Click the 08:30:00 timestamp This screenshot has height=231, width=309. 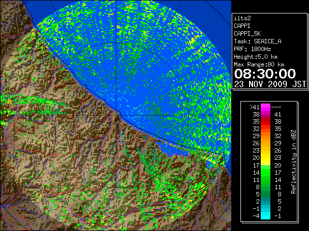pos(265,74)
